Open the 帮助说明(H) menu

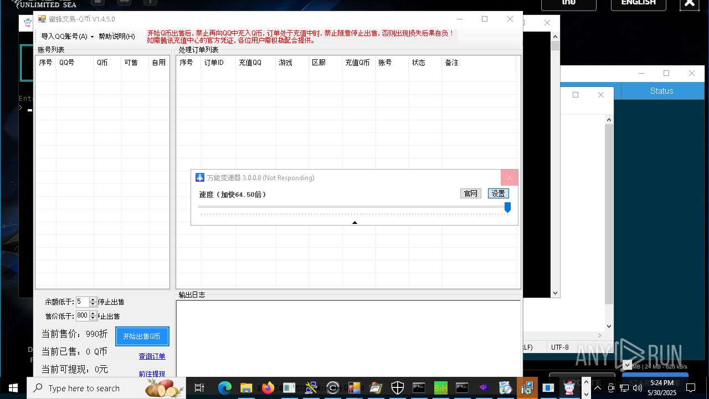point(116,37)
